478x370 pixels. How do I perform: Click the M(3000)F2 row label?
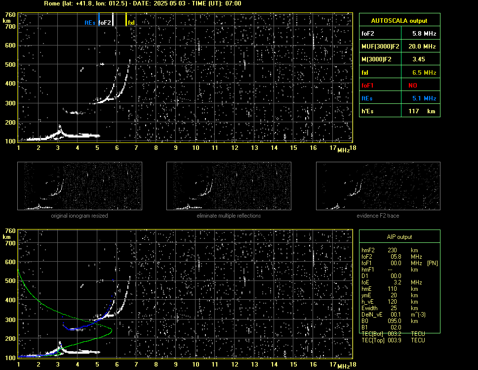(x=376, y=59)
